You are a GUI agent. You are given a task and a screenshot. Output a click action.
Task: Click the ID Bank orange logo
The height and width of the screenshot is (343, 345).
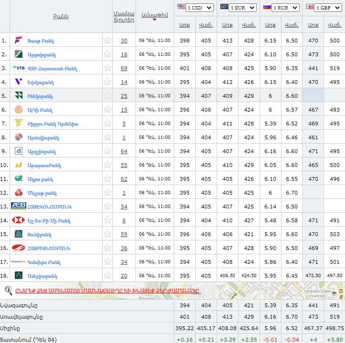19,109
